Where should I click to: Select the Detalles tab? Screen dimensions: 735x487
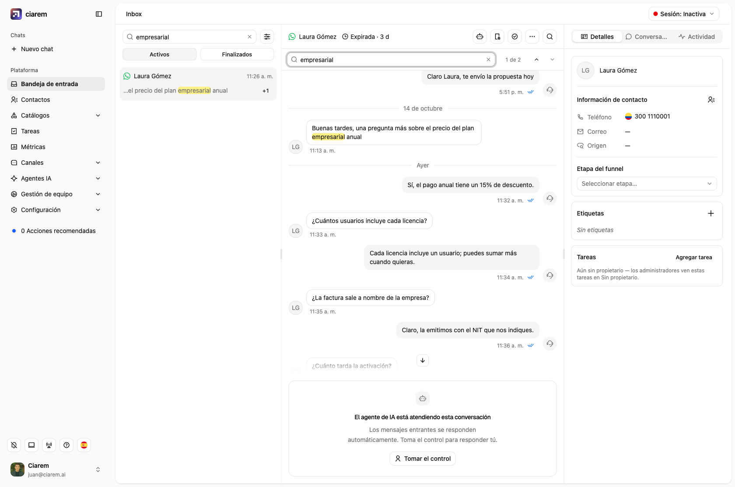[x=597, y=37]
